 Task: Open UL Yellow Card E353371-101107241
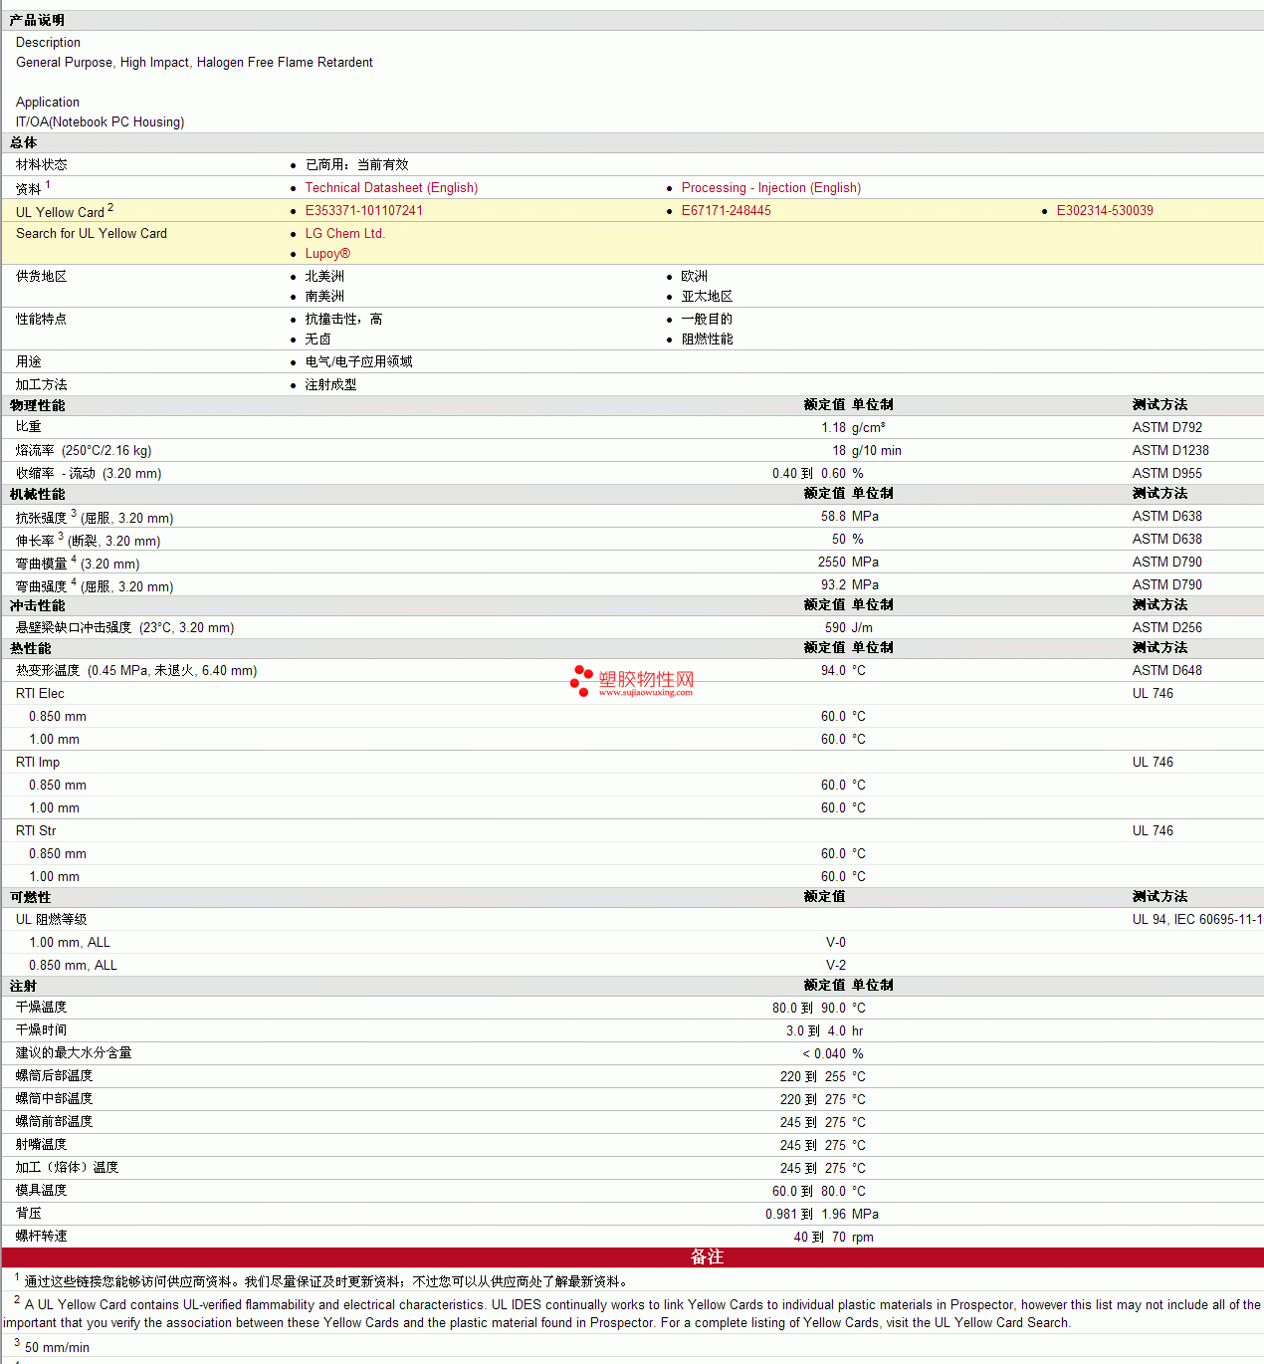[x=364, y=211]
